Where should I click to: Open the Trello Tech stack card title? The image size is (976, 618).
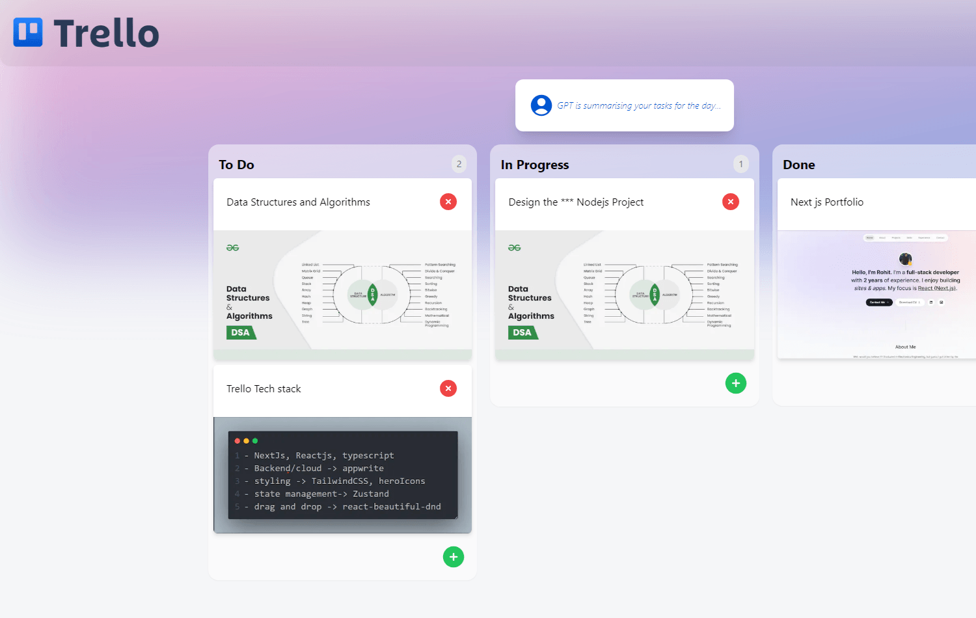(x=264, y=389)
